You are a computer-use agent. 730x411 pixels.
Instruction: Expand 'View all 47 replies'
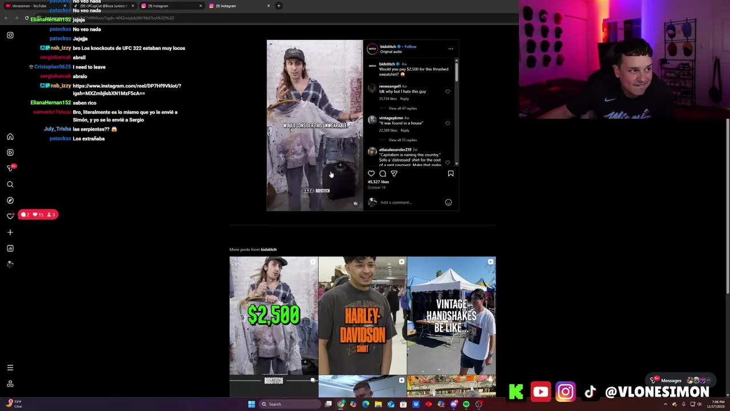[x=403, y=108]
